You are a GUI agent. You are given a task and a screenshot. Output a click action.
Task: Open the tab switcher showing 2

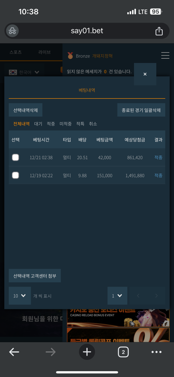tap(123, 352)
